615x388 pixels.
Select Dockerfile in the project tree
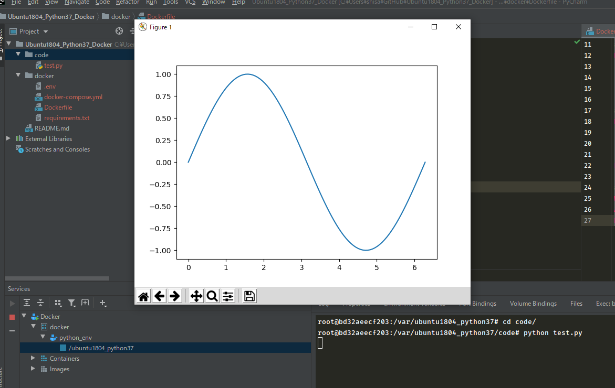58,107
